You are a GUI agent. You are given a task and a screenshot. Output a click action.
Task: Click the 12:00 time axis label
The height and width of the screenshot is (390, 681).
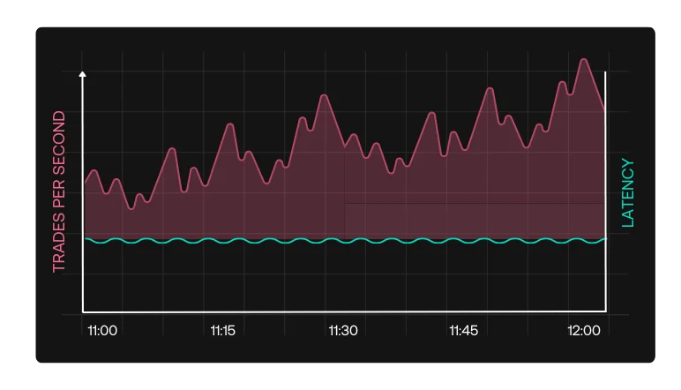(x=584, y=331)
